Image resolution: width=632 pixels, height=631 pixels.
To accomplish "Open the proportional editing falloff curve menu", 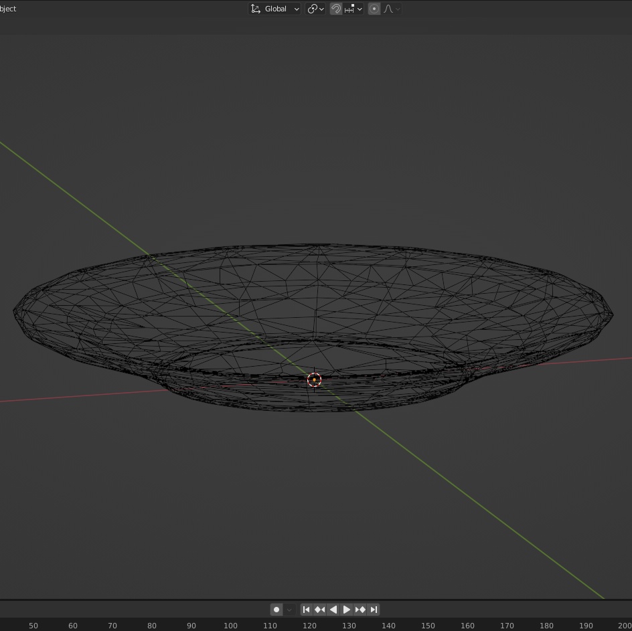I will [392, 9].
